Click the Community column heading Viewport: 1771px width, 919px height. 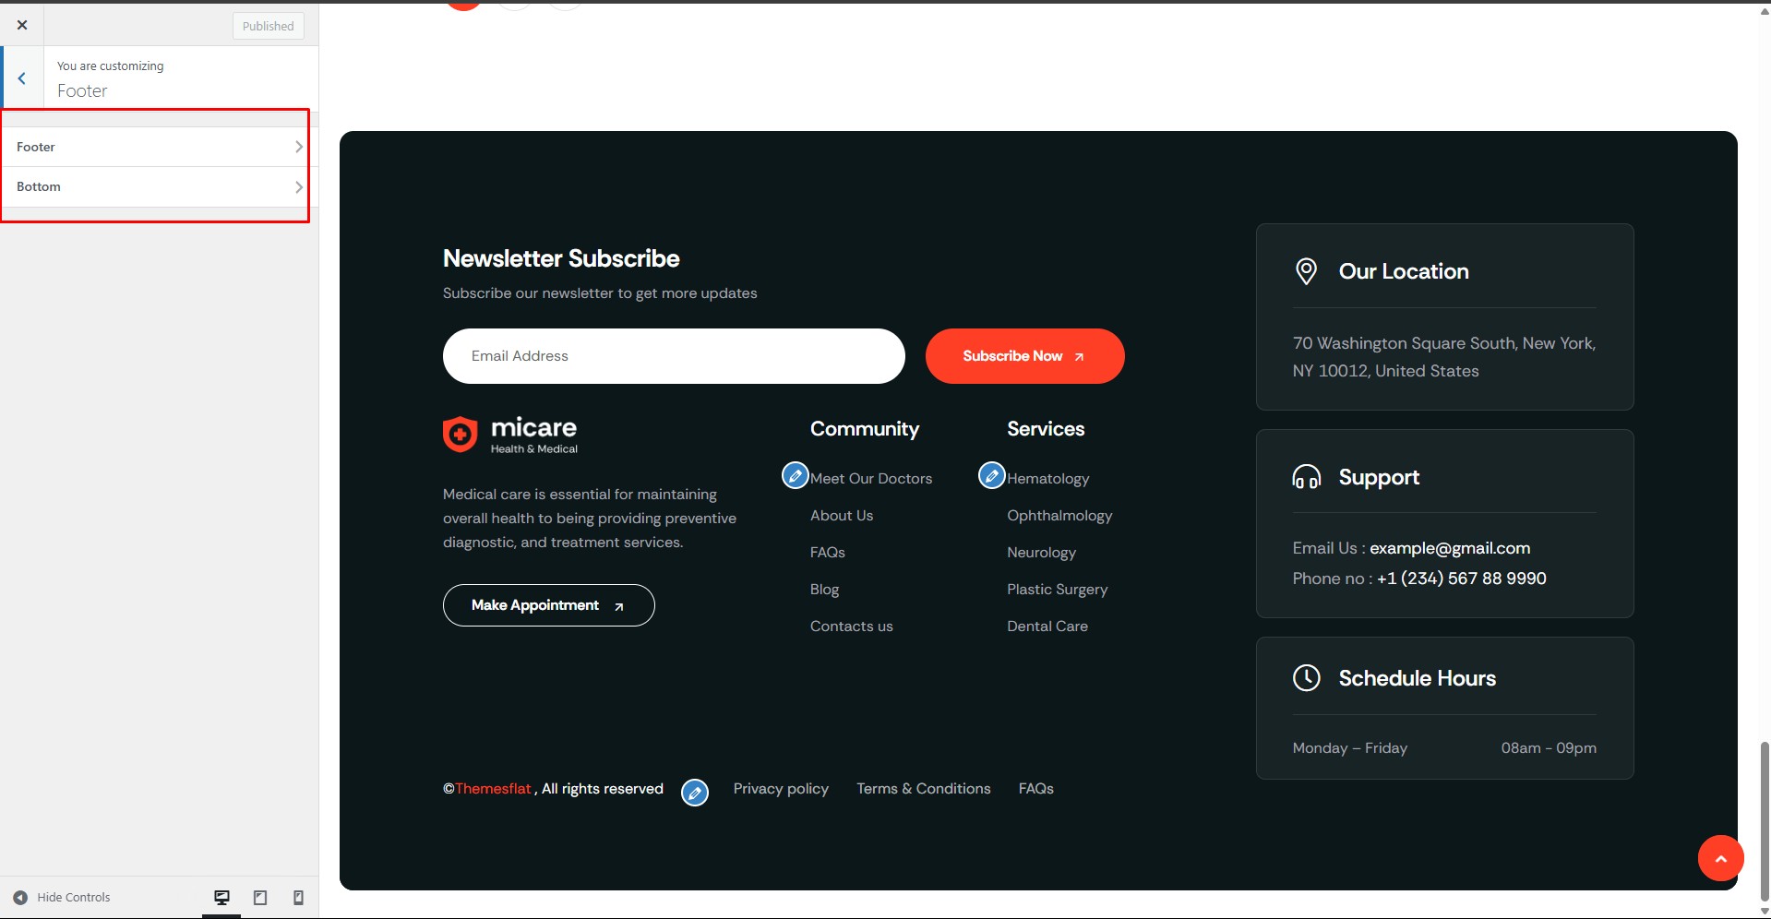pos(865,429)
